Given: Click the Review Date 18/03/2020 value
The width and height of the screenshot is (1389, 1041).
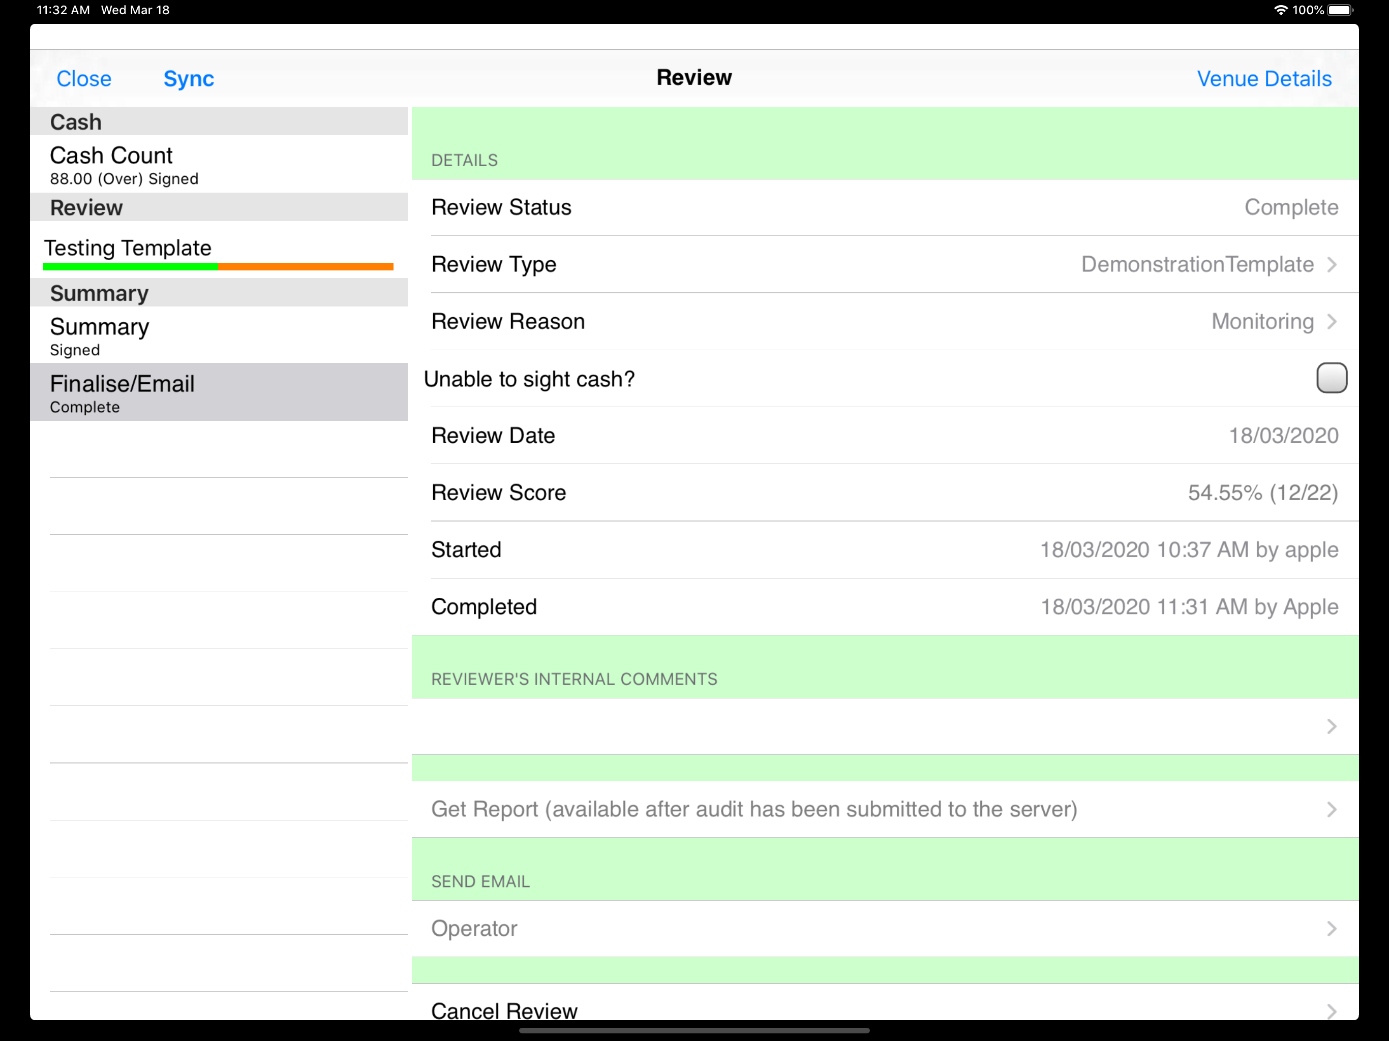Looking at the screenshot, I should 1284,435.
